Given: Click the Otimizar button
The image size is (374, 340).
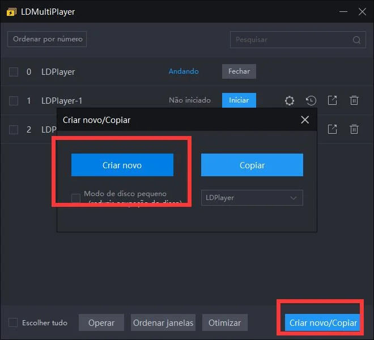Looking at the screenshot, I should pyautogui.click(x=225, y=322).
